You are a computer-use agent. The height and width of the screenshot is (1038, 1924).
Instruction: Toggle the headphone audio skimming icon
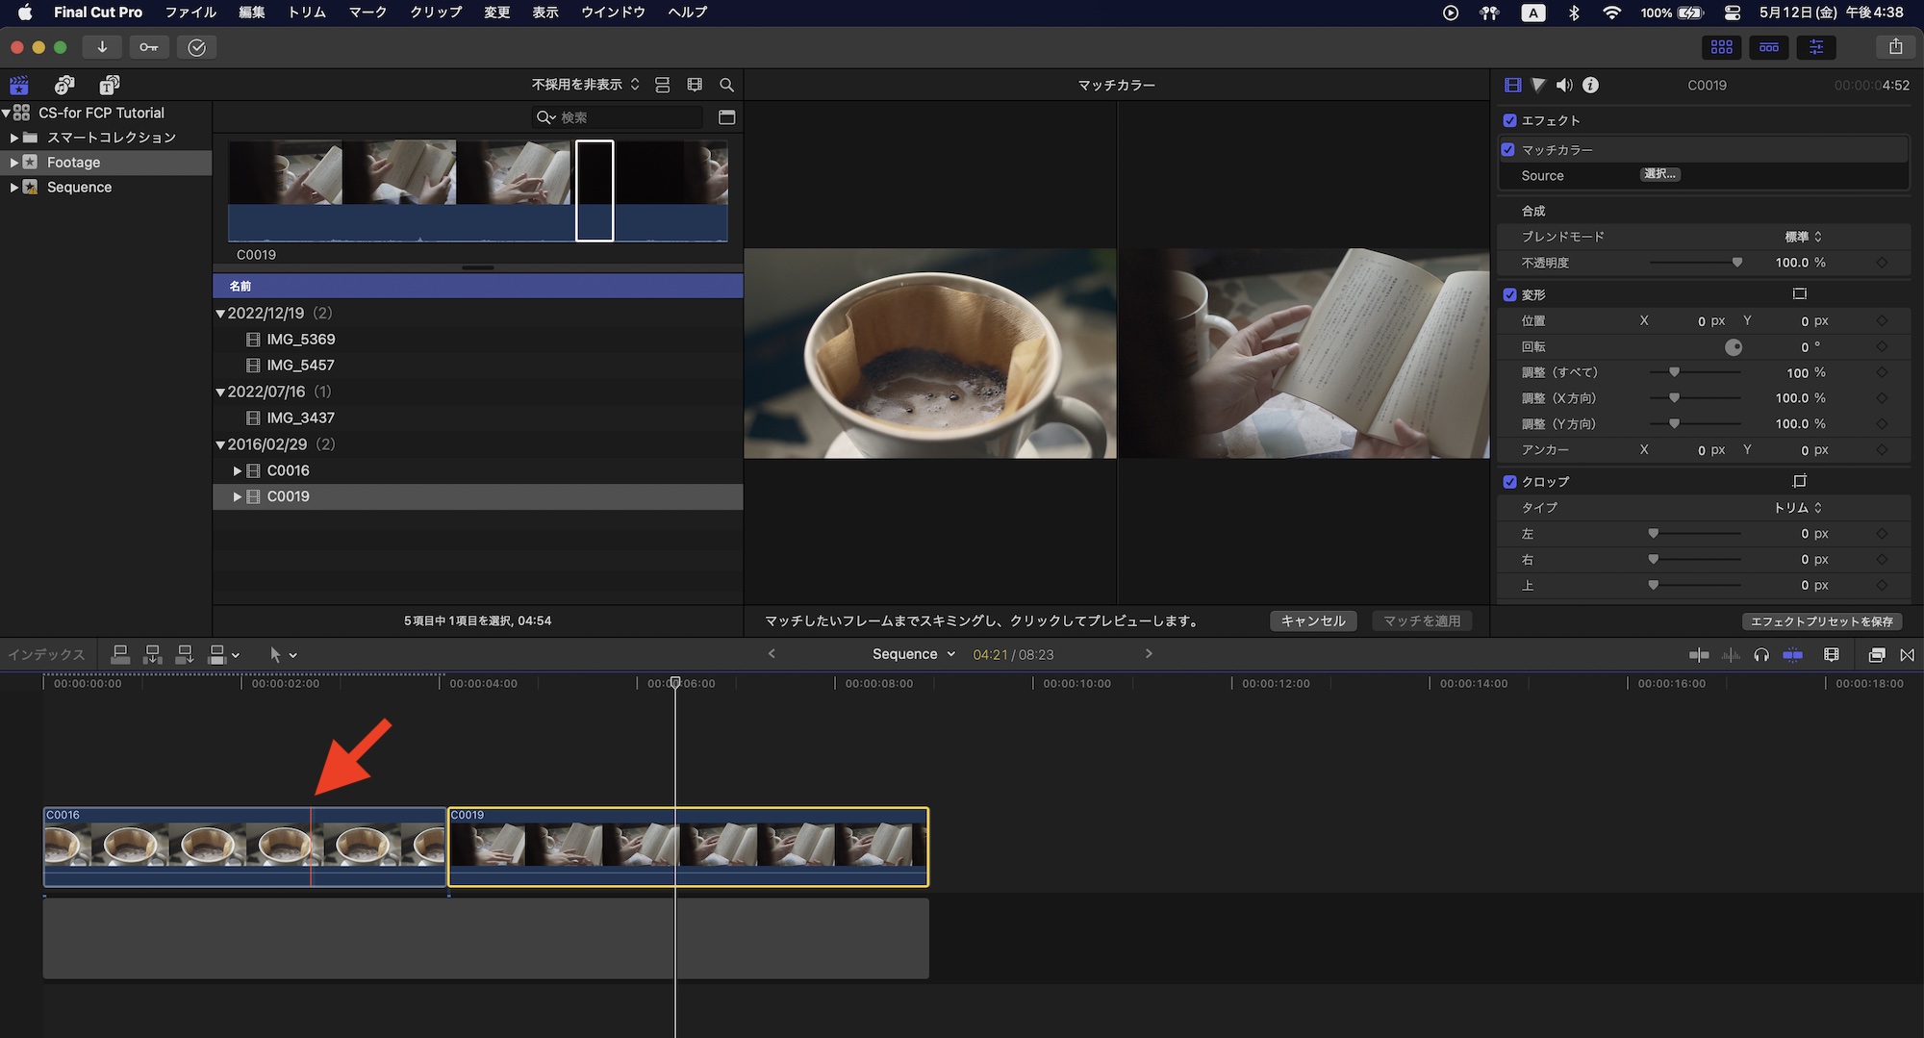point(1761,655)
